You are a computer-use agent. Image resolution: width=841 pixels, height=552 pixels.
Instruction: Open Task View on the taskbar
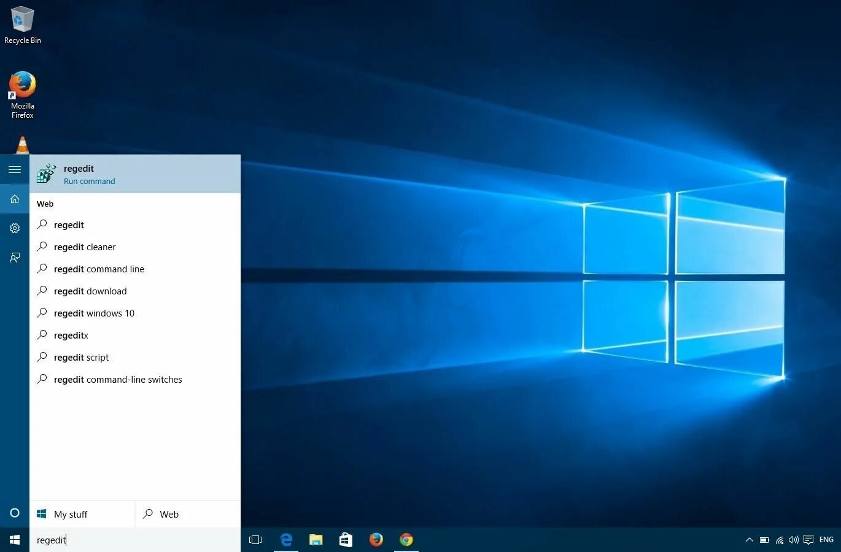click(255, 540)
